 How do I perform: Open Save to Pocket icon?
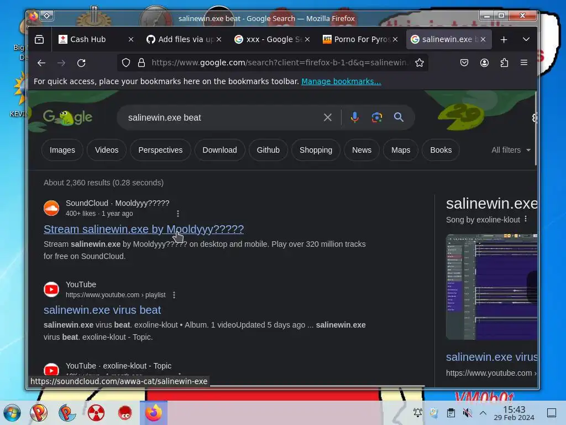point(464,63)
